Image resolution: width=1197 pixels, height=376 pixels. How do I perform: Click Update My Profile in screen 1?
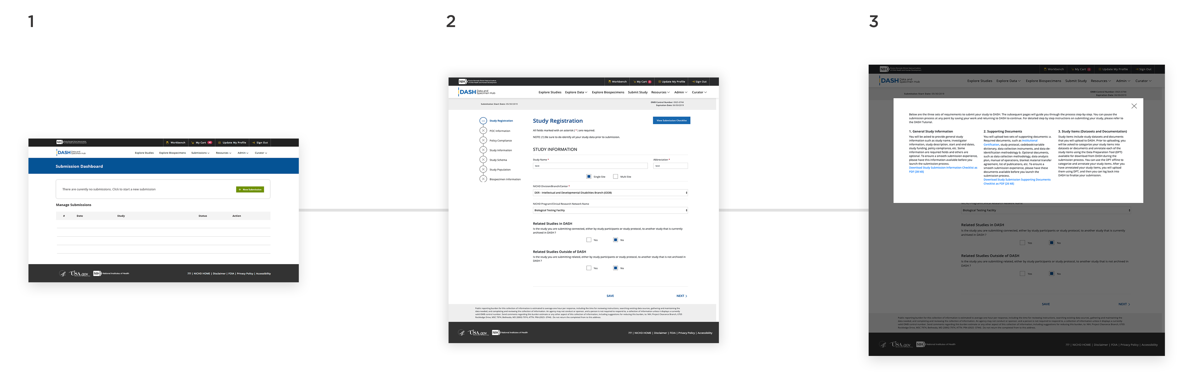tap(232, 143)
